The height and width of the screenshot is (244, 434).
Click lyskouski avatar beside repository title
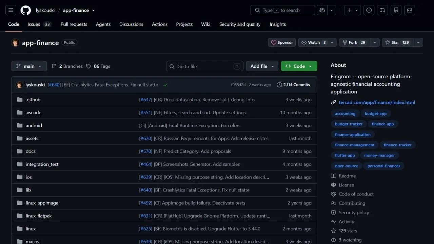[x=15, y=43]
